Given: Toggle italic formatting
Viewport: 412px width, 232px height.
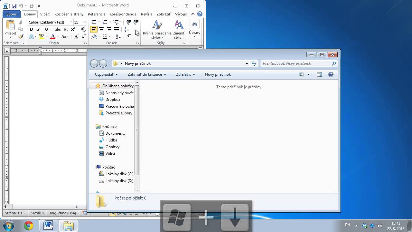Looking at the screenshot, I should point(39,29).
